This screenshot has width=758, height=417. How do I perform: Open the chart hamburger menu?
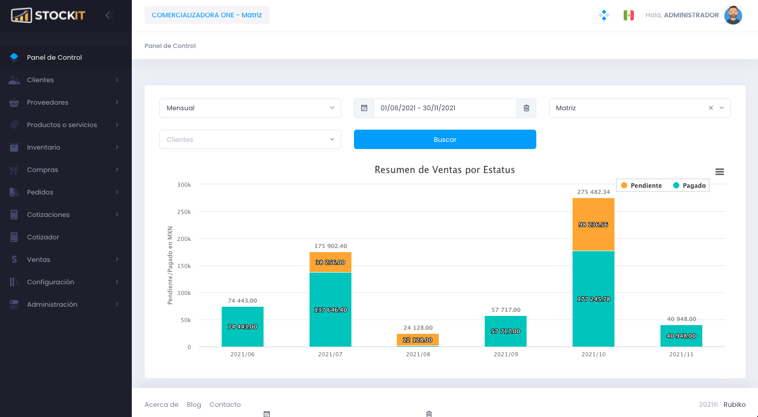[720, 172]
